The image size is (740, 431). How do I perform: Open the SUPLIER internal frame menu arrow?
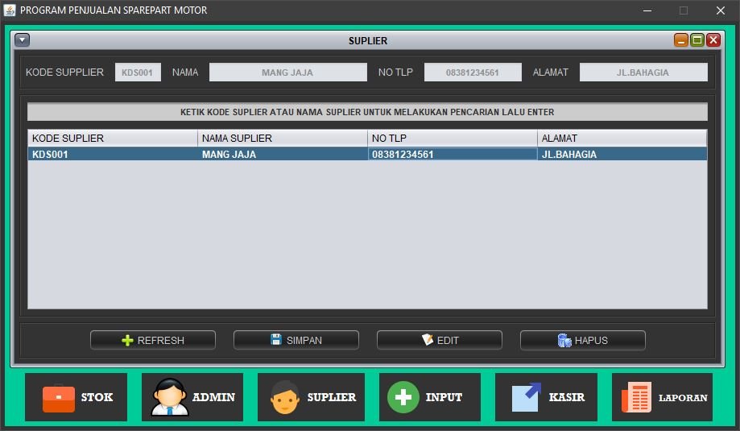click(x=22, y=40)
